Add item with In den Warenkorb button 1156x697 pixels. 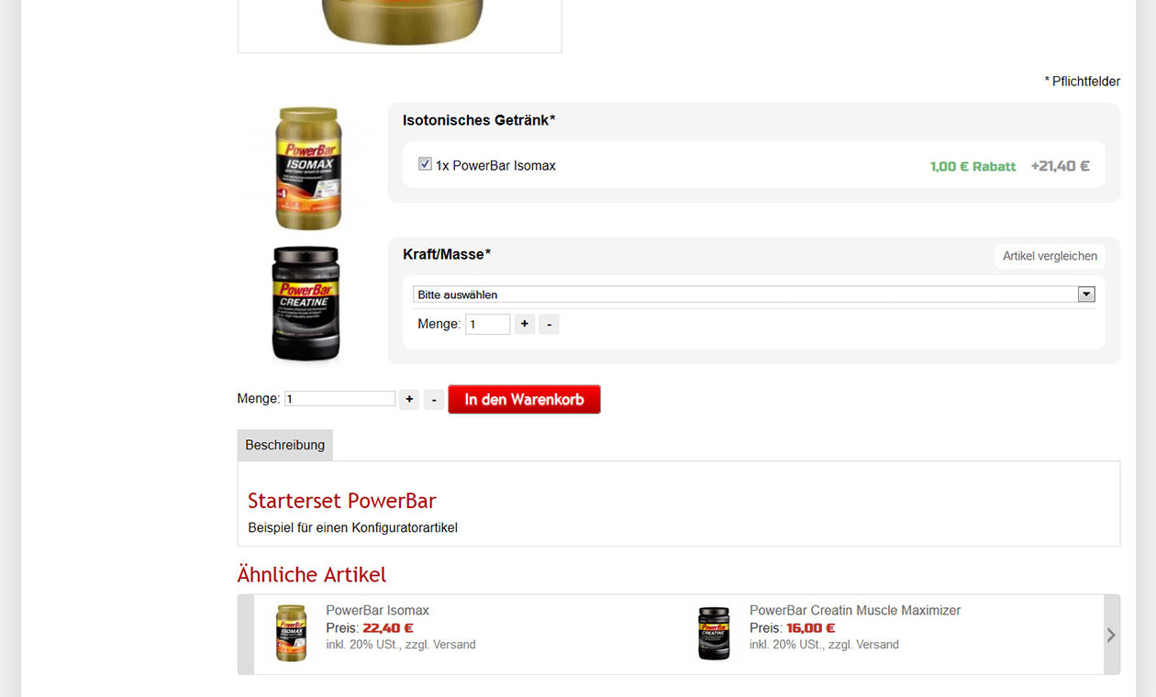point(524,399)
